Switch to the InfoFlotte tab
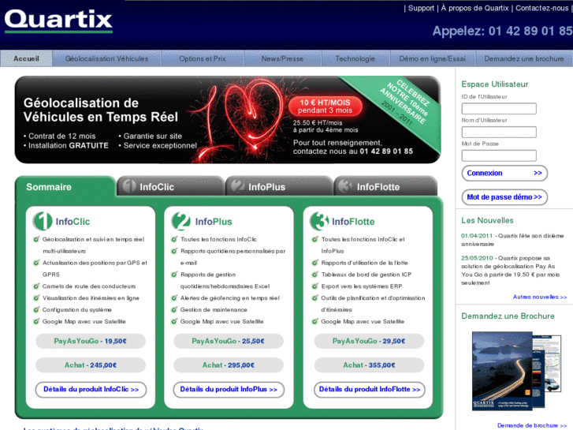This screenshot has height=430, width=573. 386,187
